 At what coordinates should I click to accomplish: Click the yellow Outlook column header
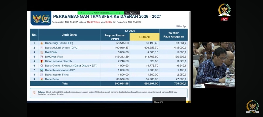pyautogui.click(x=144, y=37)
